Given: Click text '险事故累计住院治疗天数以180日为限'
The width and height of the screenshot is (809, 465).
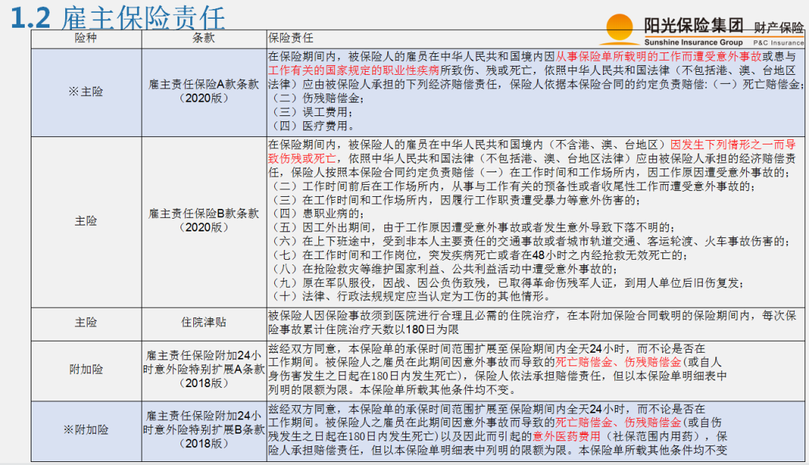Looking at the screenshot, I should click(x=363, y=330).
